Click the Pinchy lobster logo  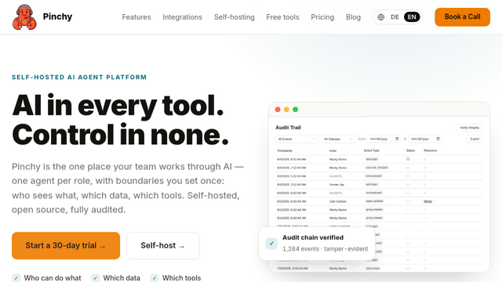pyautogui.click(x=24, y=17)
